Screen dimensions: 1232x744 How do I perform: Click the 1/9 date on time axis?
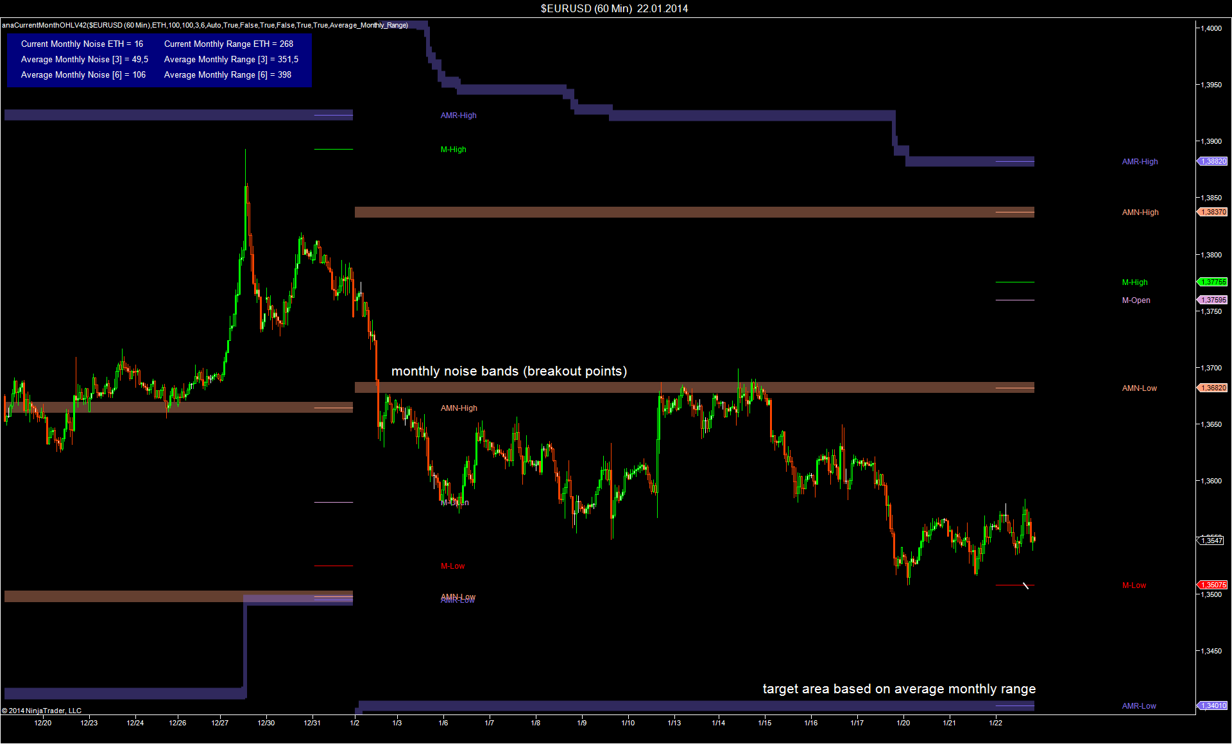coord(582,723)
